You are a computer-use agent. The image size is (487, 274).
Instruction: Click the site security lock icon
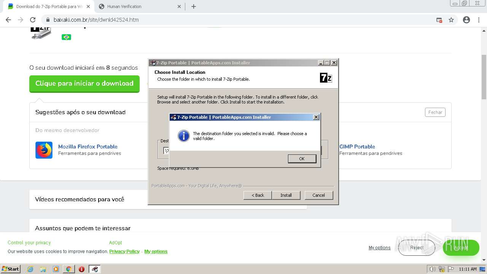[x=48, y=20]
